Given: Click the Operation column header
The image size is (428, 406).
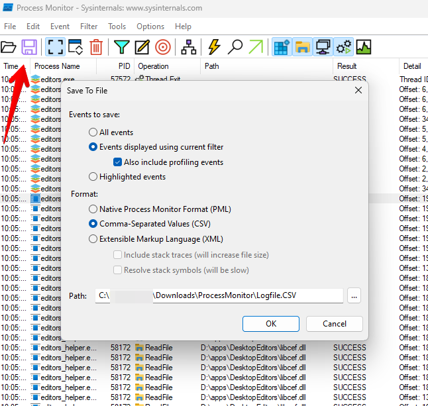Looking at the screenshot, I should click(x=168, y=66).
